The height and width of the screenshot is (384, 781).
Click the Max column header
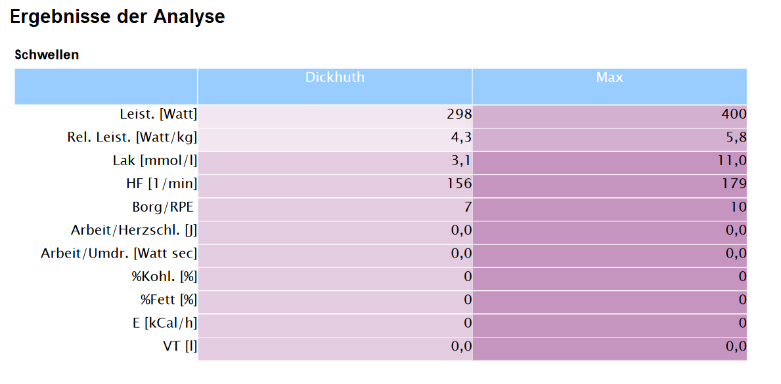pos(609,77)
